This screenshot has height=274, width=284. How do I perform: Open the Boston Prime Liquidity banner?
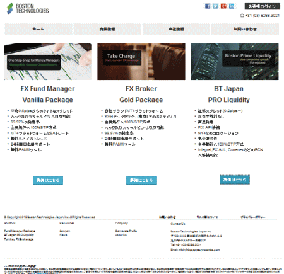235,62
